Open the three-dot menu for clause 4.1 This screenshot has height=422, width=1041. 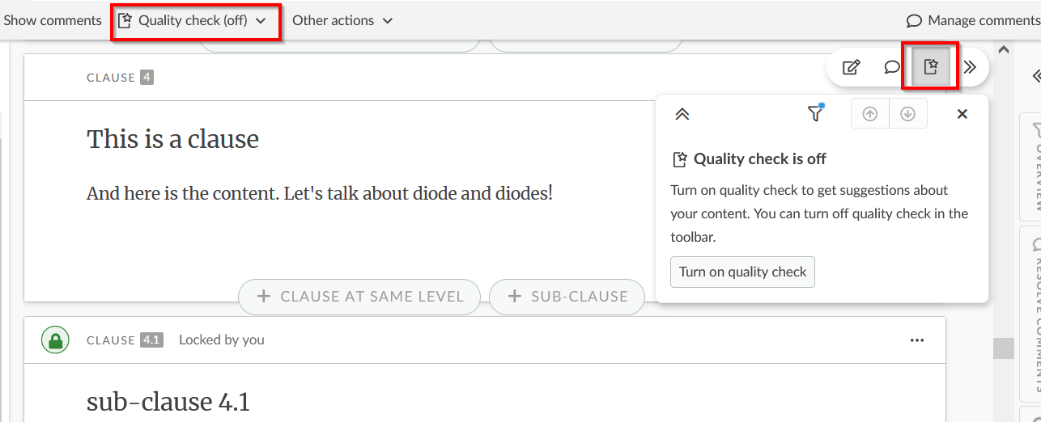click(917, 340)
